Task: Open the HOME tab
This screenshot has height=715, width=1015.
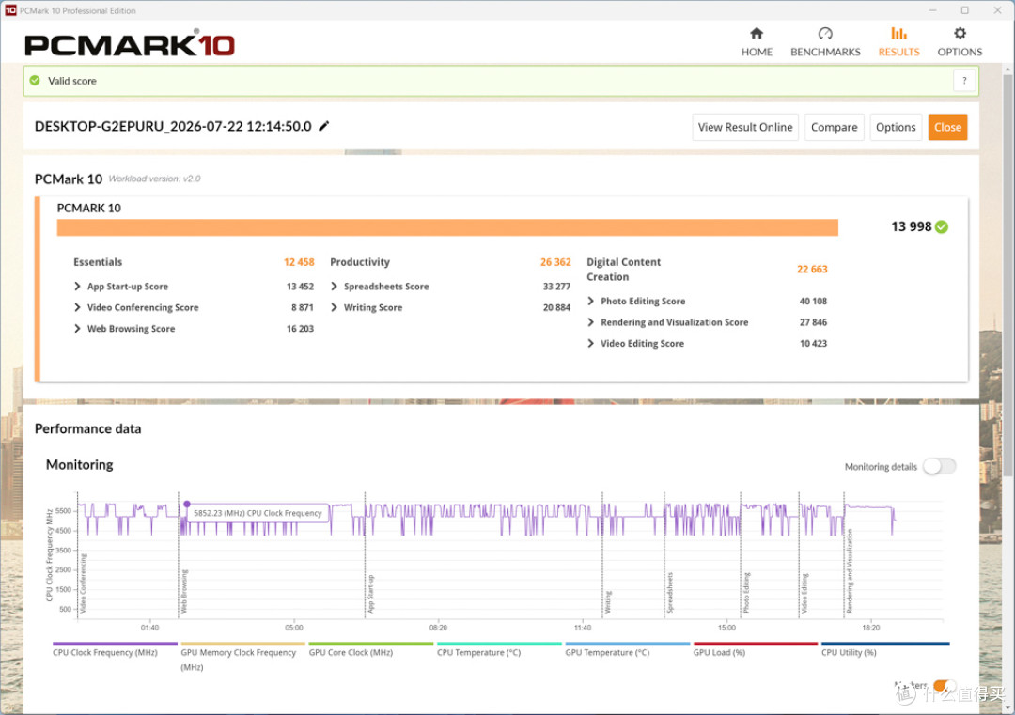Action: point(756,42)
